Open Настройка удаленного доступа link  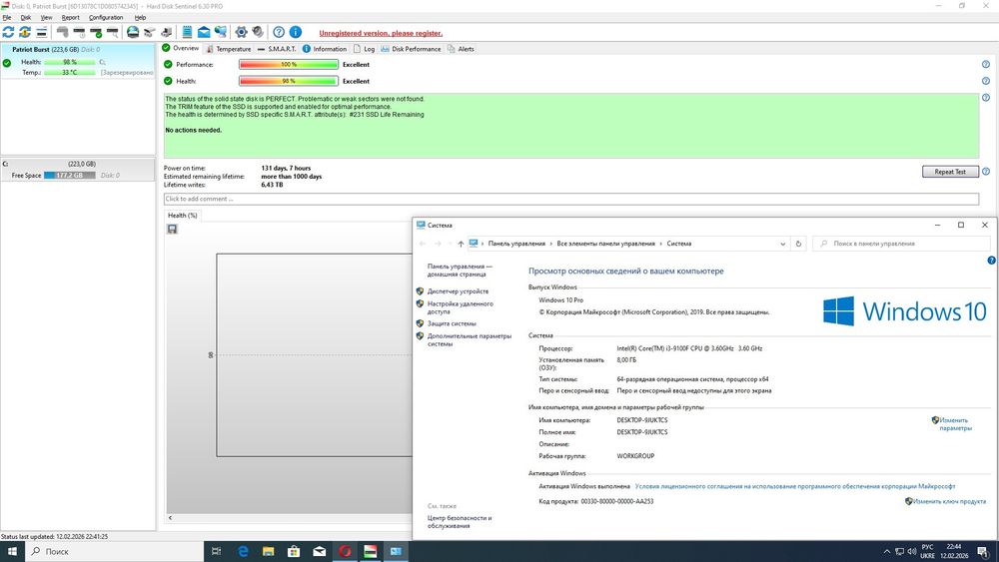coord(460,308)
